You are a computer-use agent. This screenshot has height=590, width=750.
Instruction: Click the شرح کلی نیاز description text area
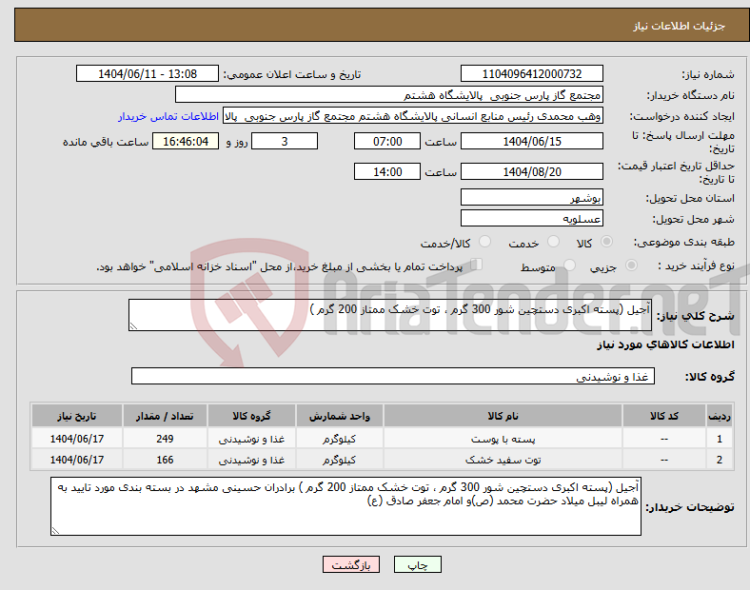[390, 316]
